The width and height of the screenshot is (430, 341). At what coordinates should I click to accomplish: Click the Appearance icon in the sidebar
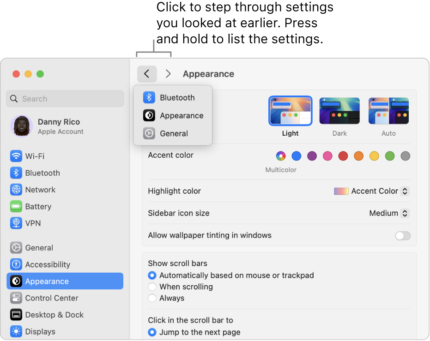[16, 281]
